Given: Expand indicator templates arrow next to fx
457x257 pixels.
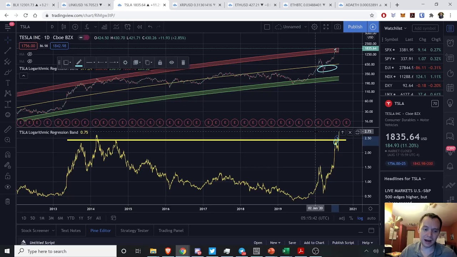Looking at the screenshot, I should [95, 27].
